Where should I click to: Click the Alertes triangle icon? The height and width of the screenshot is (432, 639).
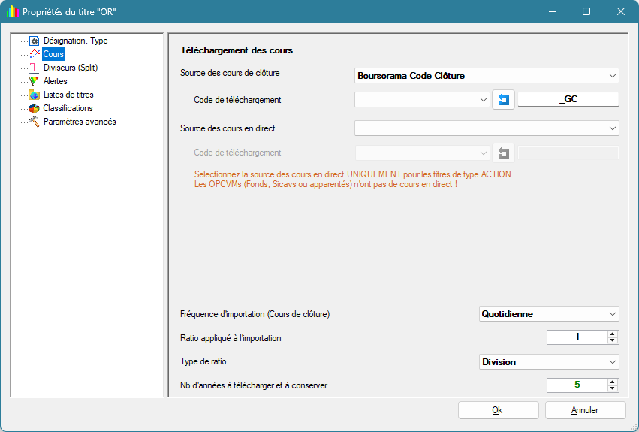point(34,81)
